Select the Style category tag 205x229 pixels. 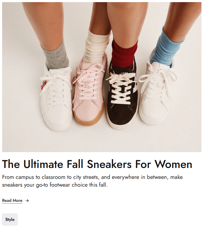coord(10,219)
